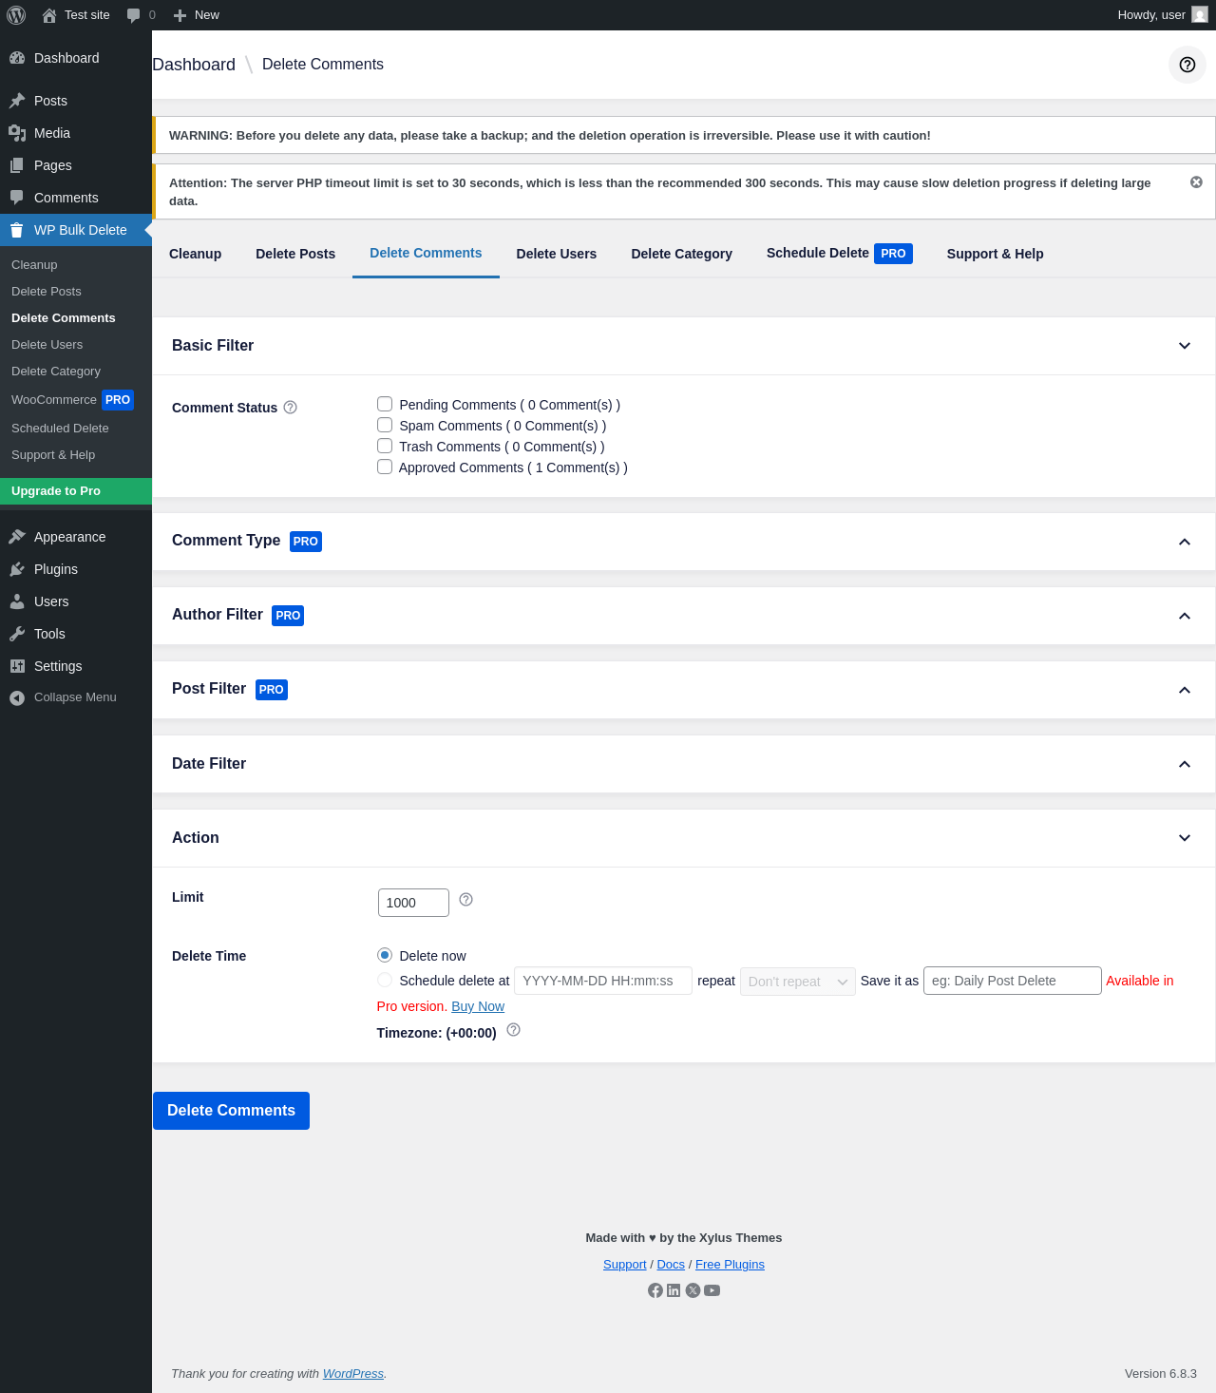Open the Don't repeat dropdown

click(x=798, y=982)
